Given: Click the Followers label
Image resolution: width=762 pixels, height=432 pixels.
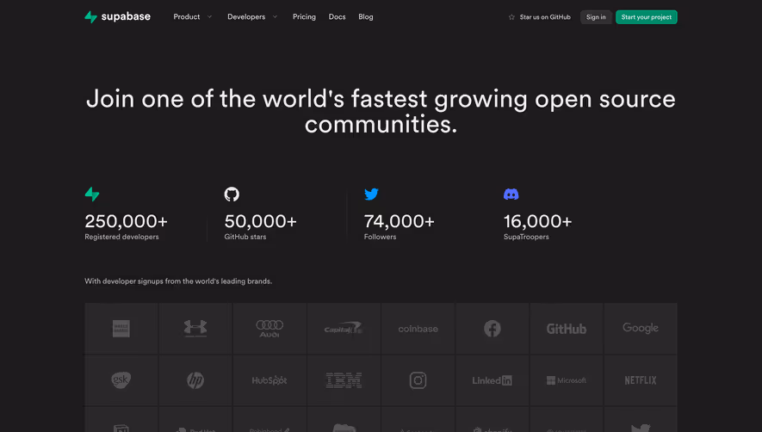Looking at the screenshot, I should point(380,237).
